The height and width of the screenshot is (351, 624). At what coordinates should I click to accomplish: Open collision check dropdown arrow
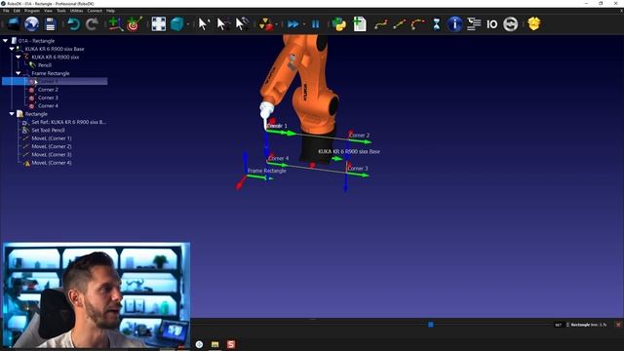click(x=277, y=24)
